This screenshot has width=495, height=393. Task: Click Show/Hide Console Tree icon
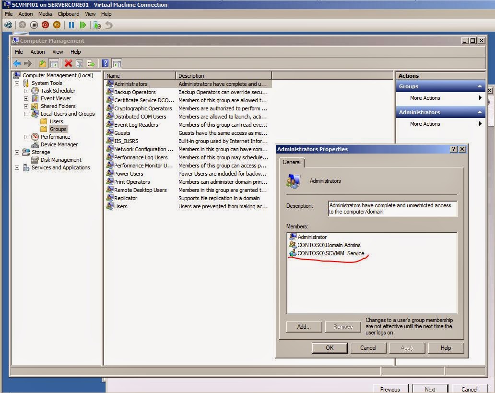coord(54,63)
